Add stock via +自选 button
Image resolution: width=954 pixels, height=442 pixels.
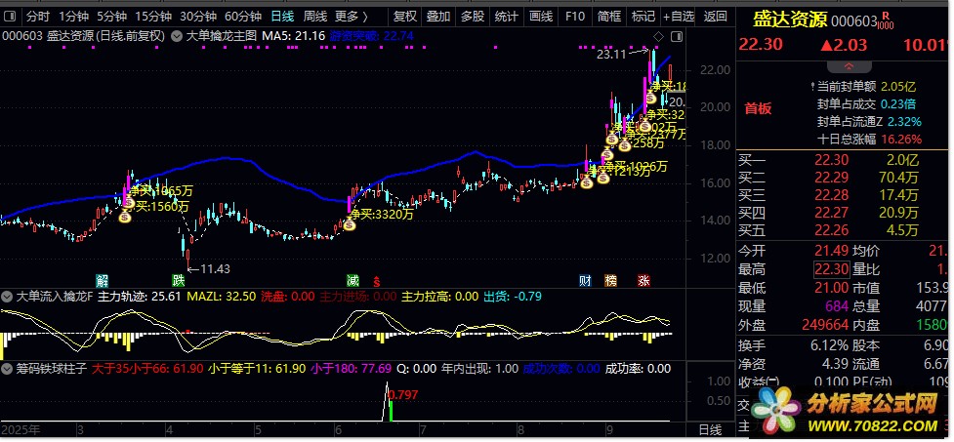point(679,17)
